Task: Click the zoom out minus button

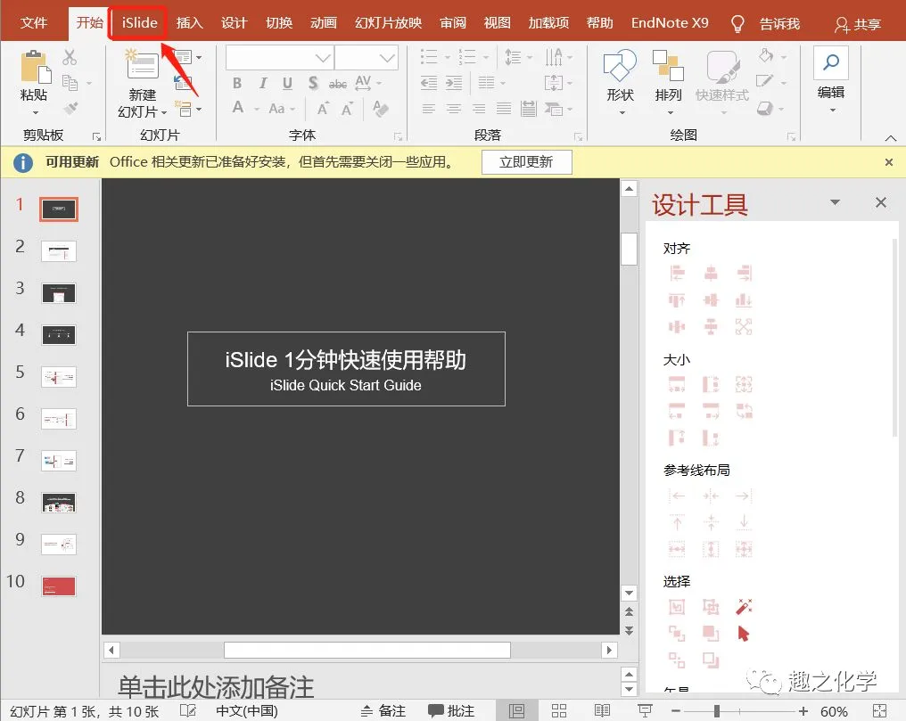Action: click(676, 711)
